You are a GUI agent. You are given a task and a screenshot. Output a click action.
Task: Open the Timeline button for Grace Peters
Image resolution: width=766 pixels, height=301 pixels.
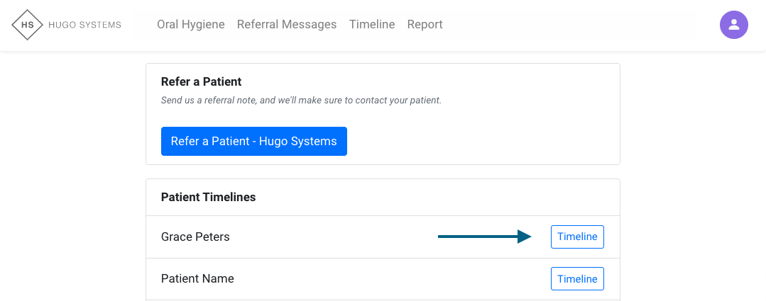(577, 237)
